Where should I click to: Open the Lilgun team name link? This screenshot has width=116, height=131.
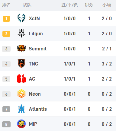point(36,34)
